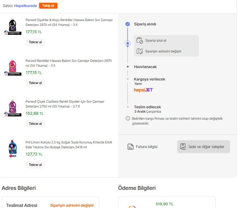
Task: Click the current step timeline marker
Action: 128,43
